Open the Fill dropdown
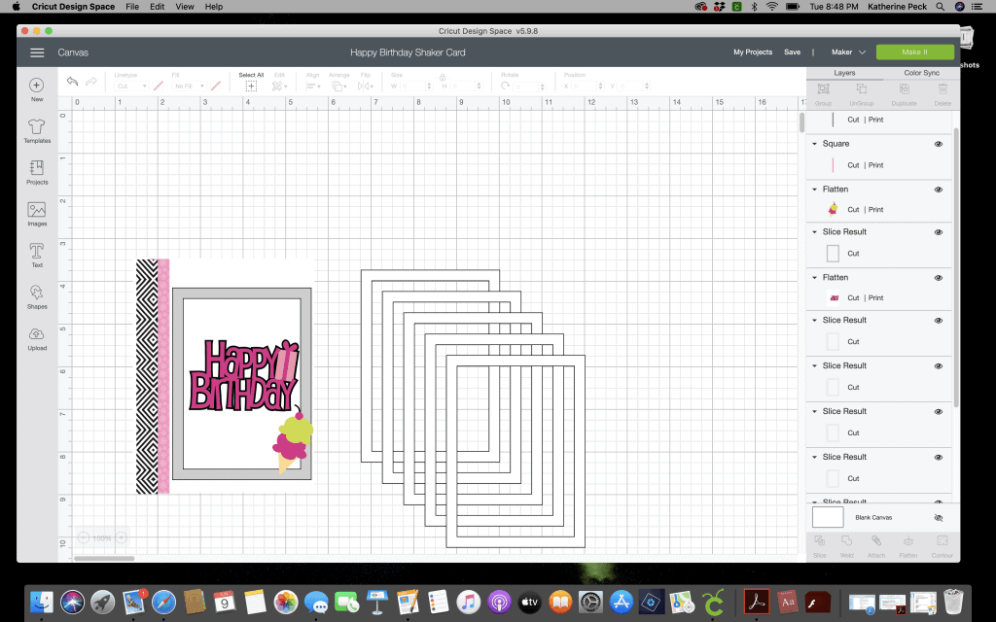The height and width of the screenshot is (622, 996). coord(190,86)
